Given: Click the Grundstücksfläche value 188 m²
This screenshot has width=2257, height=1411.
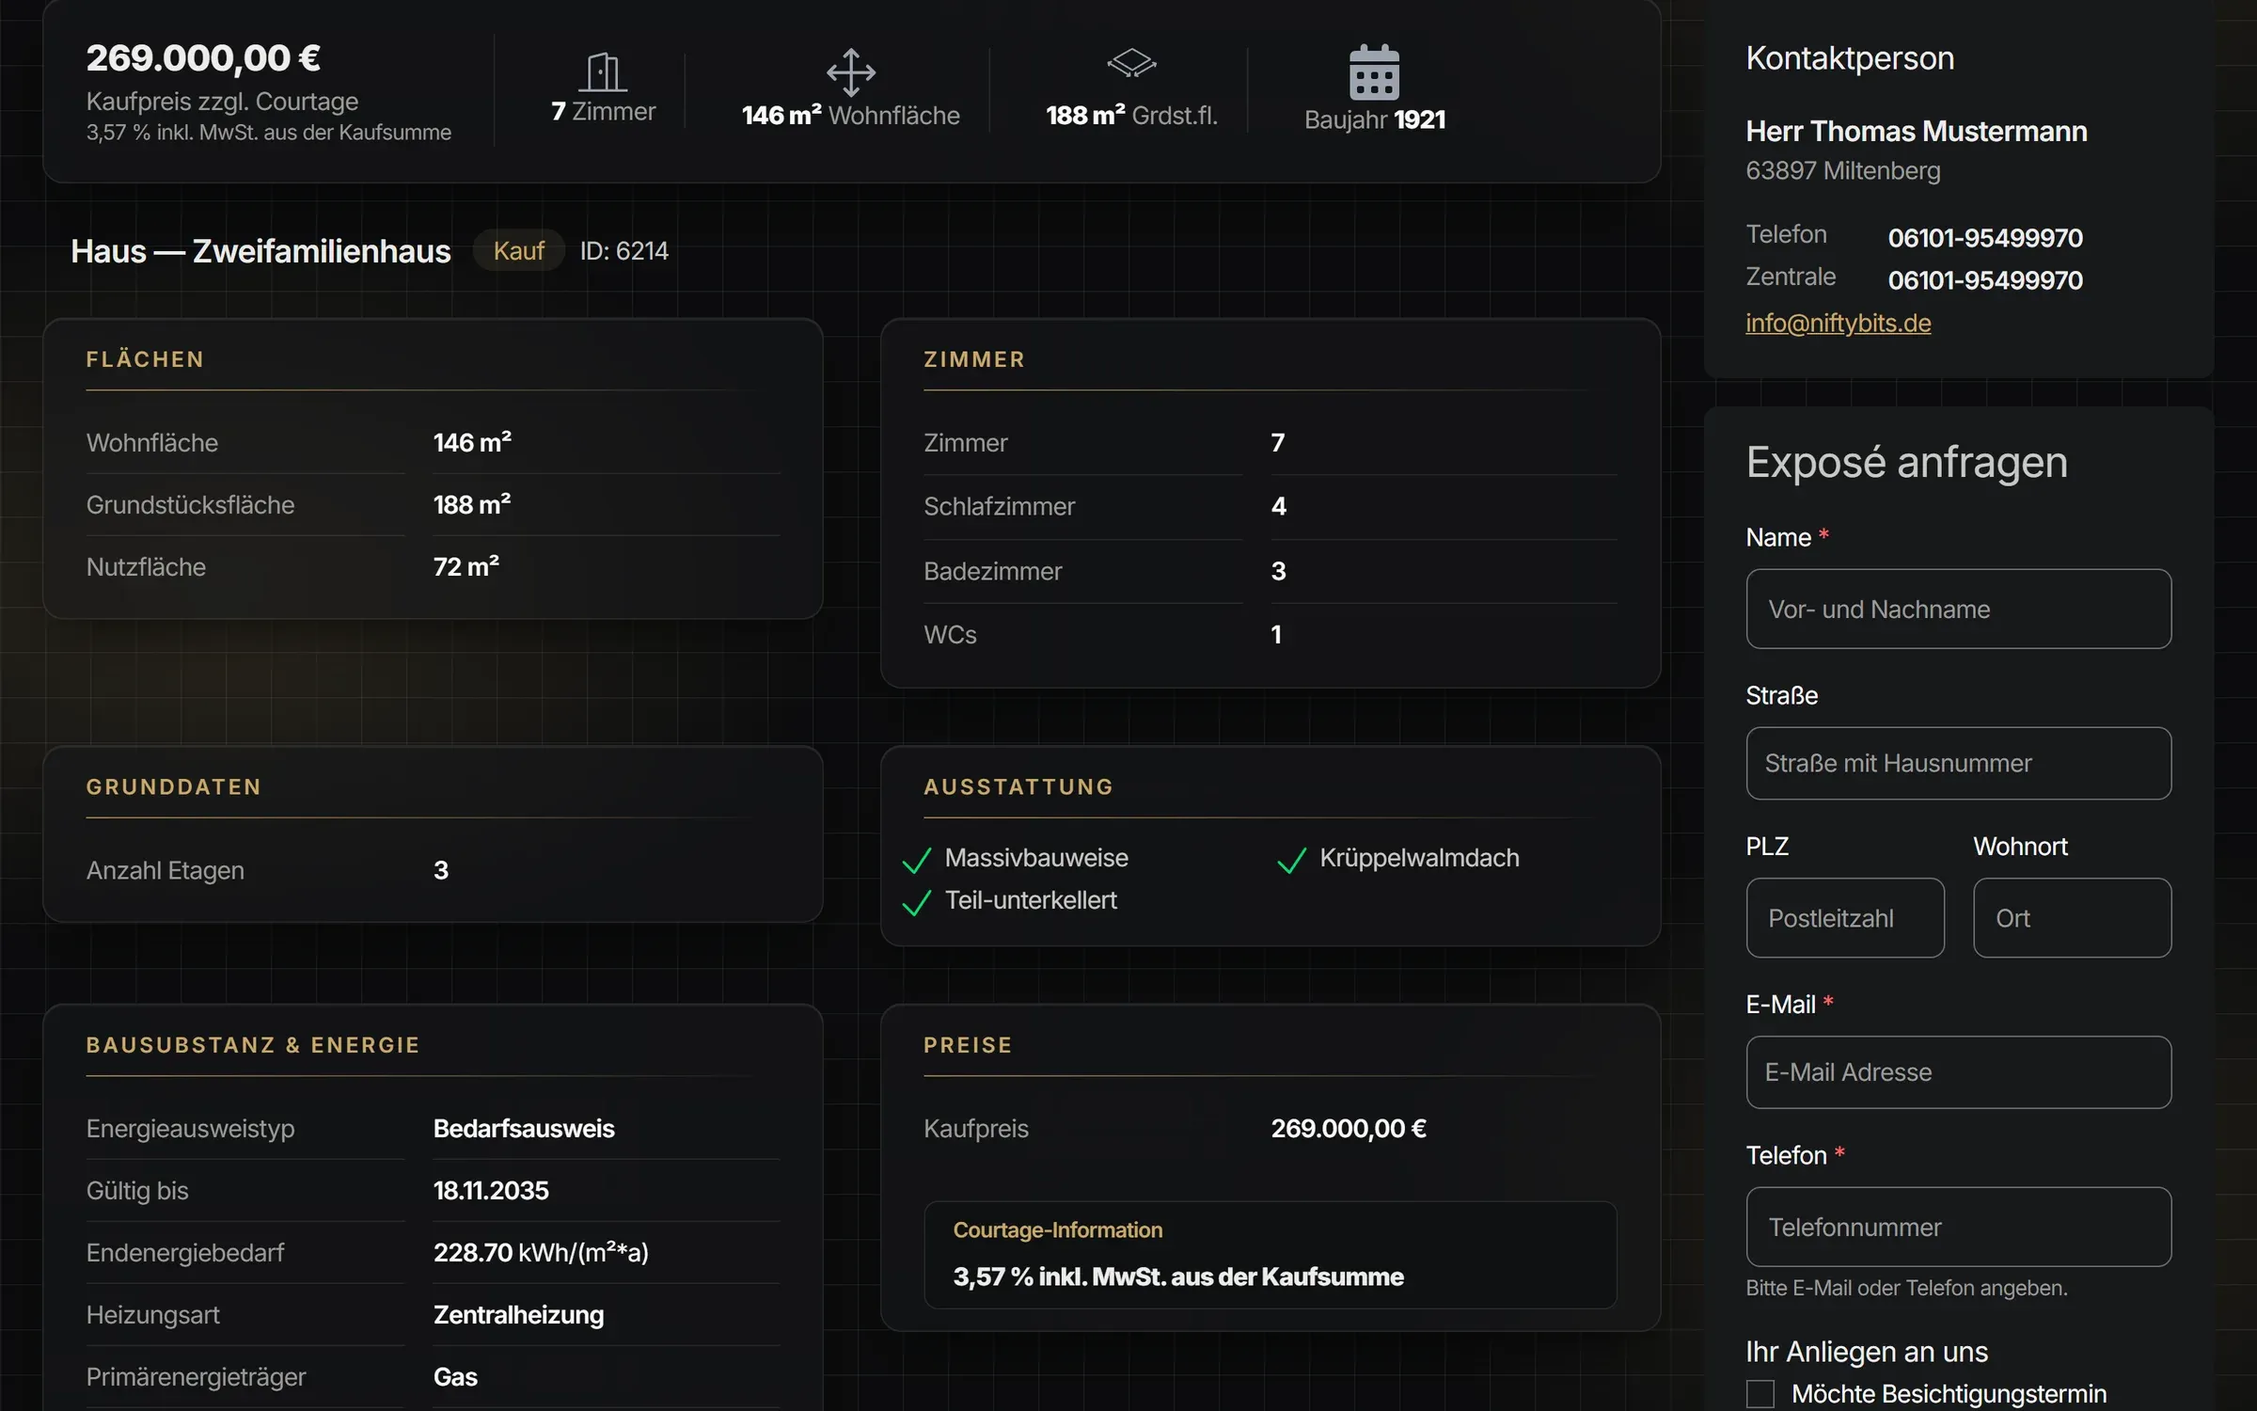Looking at the screenshot, I should [x=472, y=504].
